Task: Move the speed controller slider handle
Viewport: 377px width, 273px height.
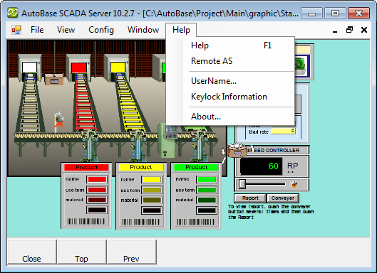Action: 242,184
